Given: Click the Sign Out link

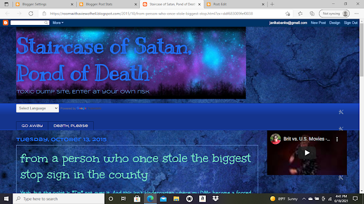Looking at the screenshot, I should (x=350, y=23).
